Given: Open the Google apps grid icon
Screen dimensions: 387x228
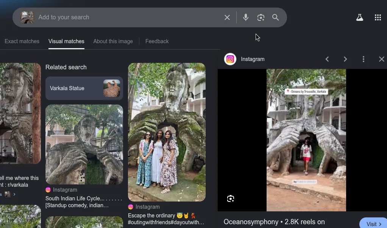Looking at the screenshot, I should pos(378,17).
